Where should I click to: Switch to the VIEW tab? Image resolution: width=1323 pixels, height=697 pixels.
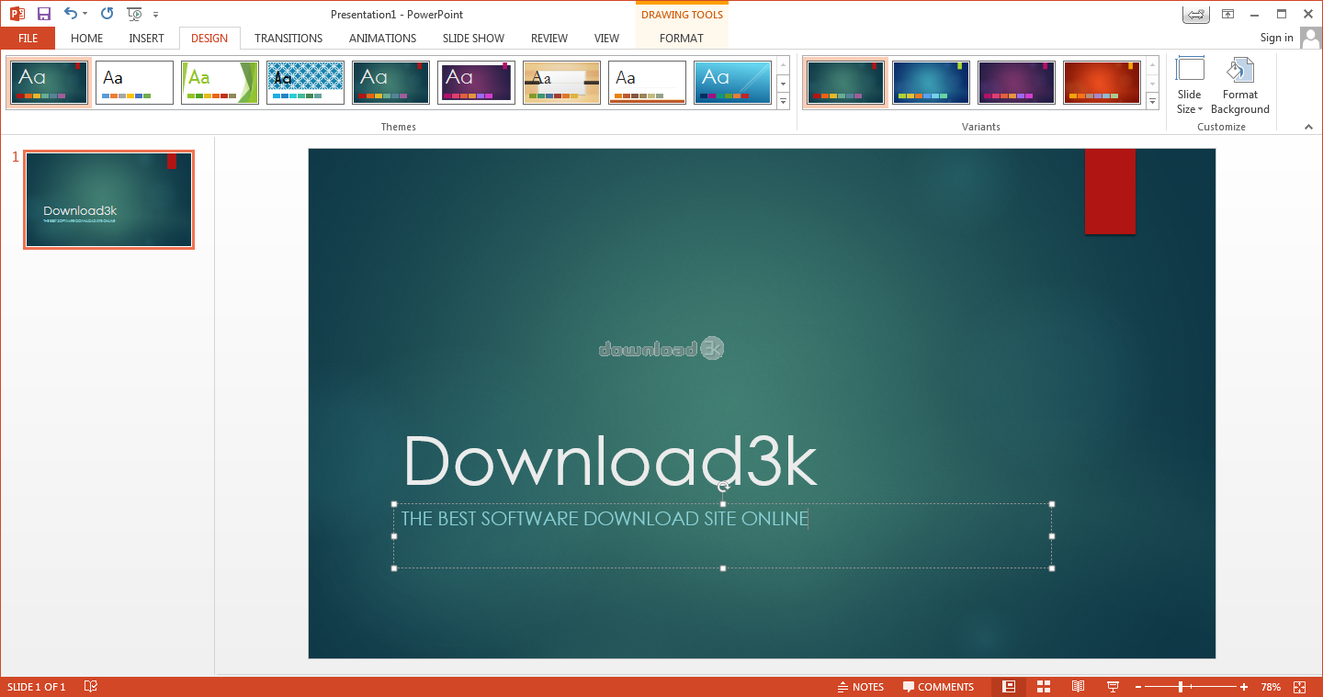[606, 38]
